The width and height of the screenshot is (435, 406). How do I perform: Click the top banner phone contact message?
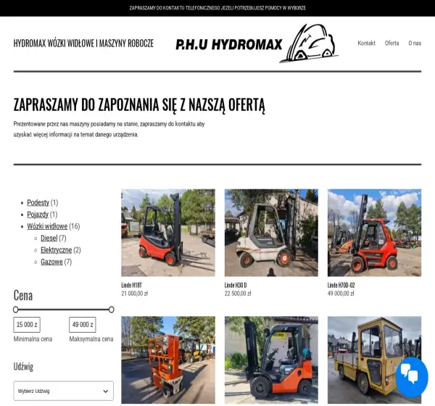coord(217,8)
